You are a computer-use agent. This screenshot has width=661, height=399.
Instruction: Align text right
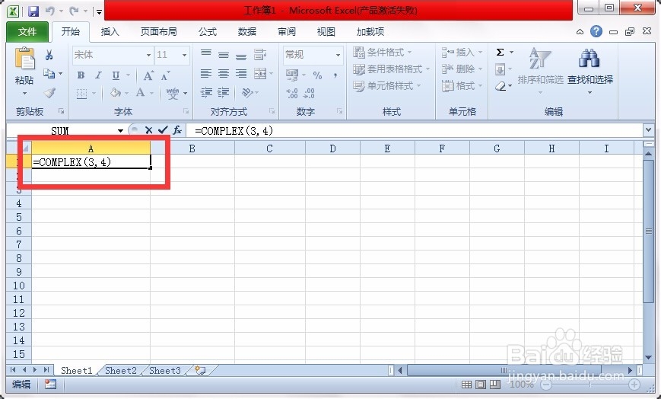[x=241, y=74]
